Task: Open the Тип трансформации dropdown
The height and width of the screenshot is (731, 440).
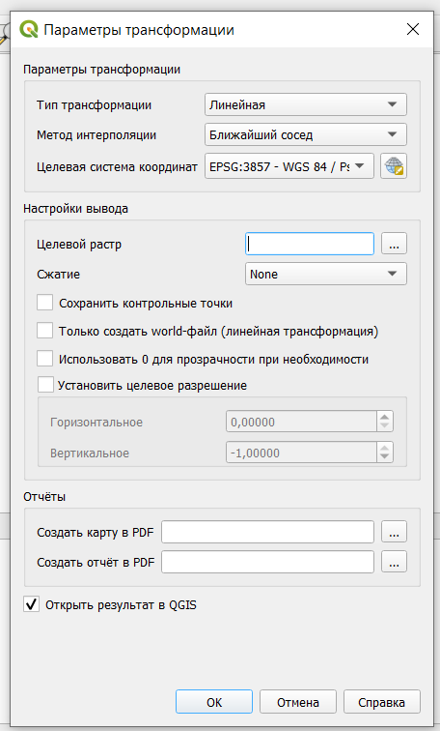Action: [306, 104]
